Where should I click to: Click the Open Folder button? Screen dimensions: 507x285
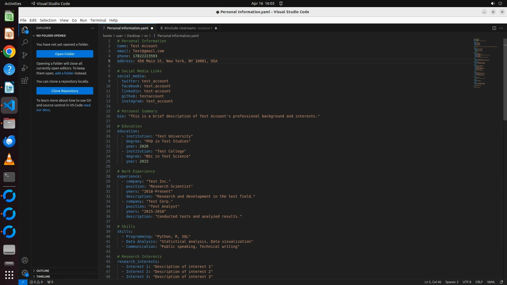click(65, 54)
